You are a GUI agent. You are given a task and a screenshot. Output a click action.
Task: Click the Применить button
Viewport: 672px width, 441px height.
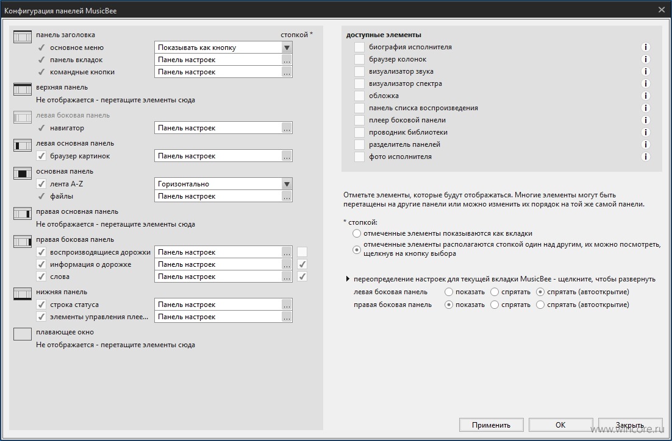tap(491, 425)
